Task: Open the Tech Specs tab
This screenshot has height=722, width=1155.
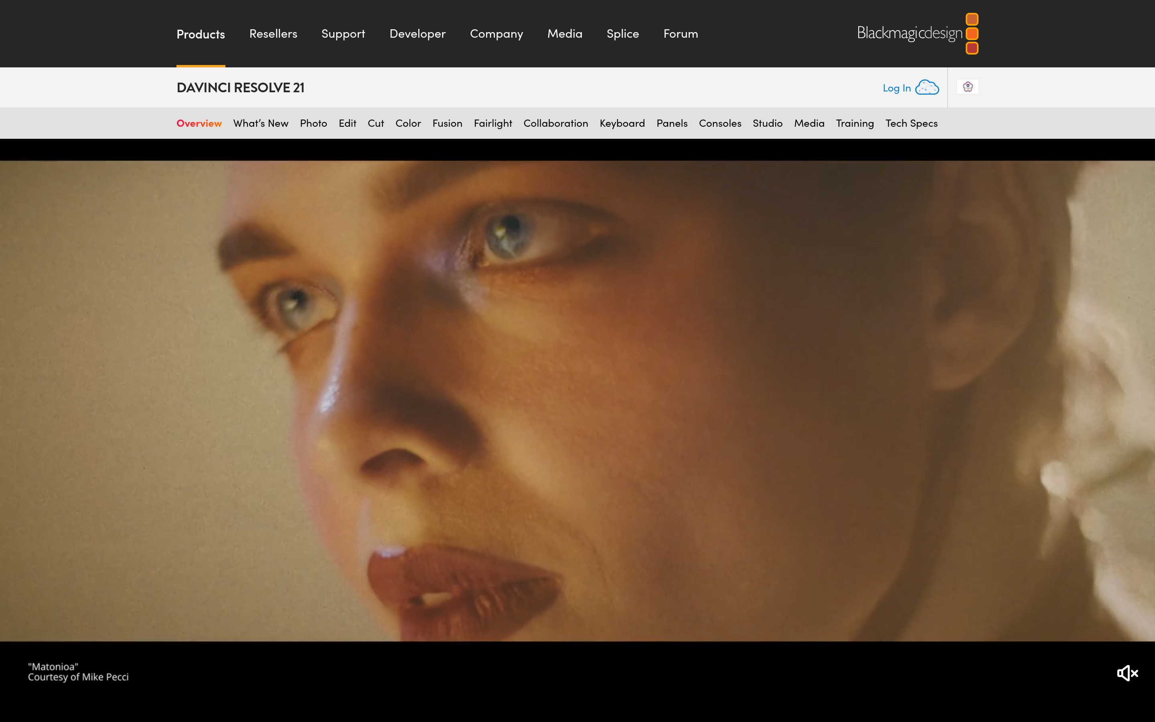Action: point(911,123)
